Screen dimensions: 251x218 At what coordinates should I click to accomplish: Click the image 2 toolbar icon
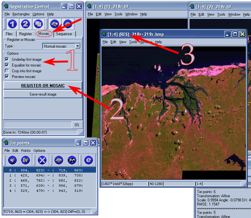26,24
